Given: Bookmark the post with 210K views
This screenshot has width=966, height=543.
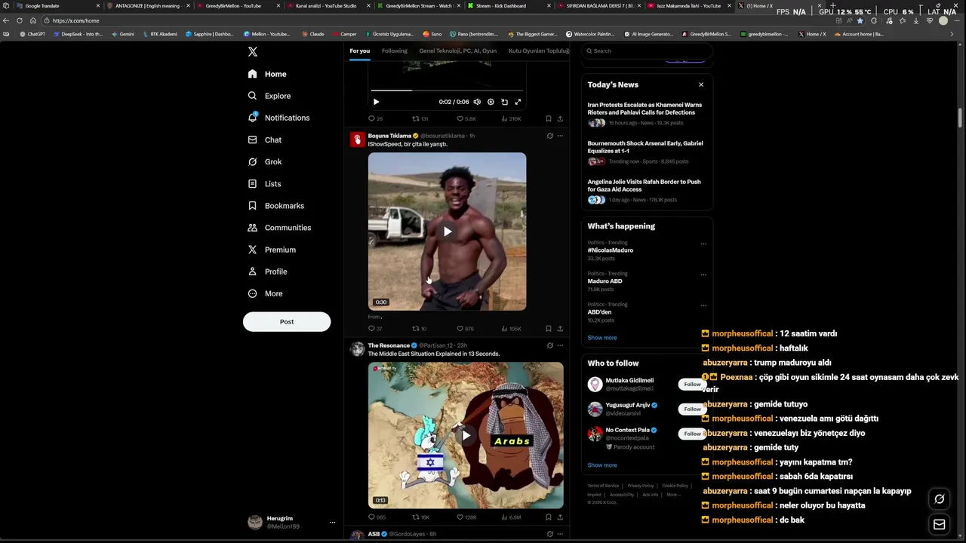Looking at the screenshot, I should coord(549,118).
